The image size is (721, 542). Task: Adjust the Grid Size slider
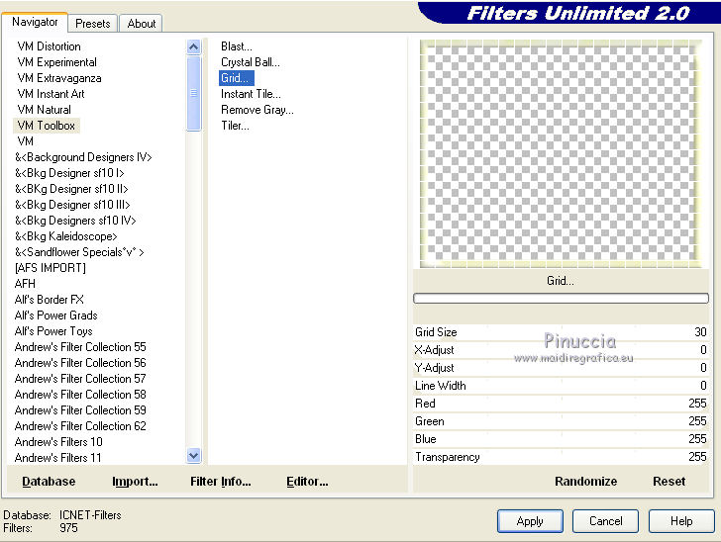(x=561, y=332)
